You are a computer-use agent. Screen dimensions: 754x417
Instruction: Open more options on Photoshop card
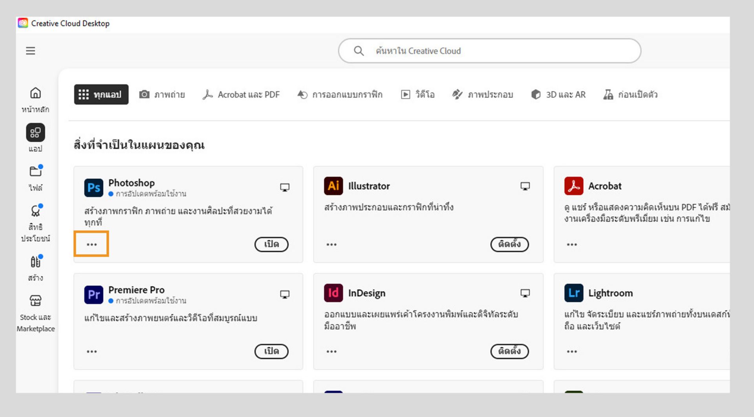[x=92, y=244]
